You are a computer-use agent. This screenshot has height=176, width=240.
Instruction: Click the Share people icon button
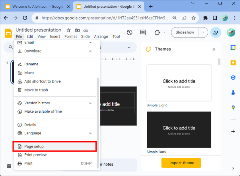click(x=216, y=32)
